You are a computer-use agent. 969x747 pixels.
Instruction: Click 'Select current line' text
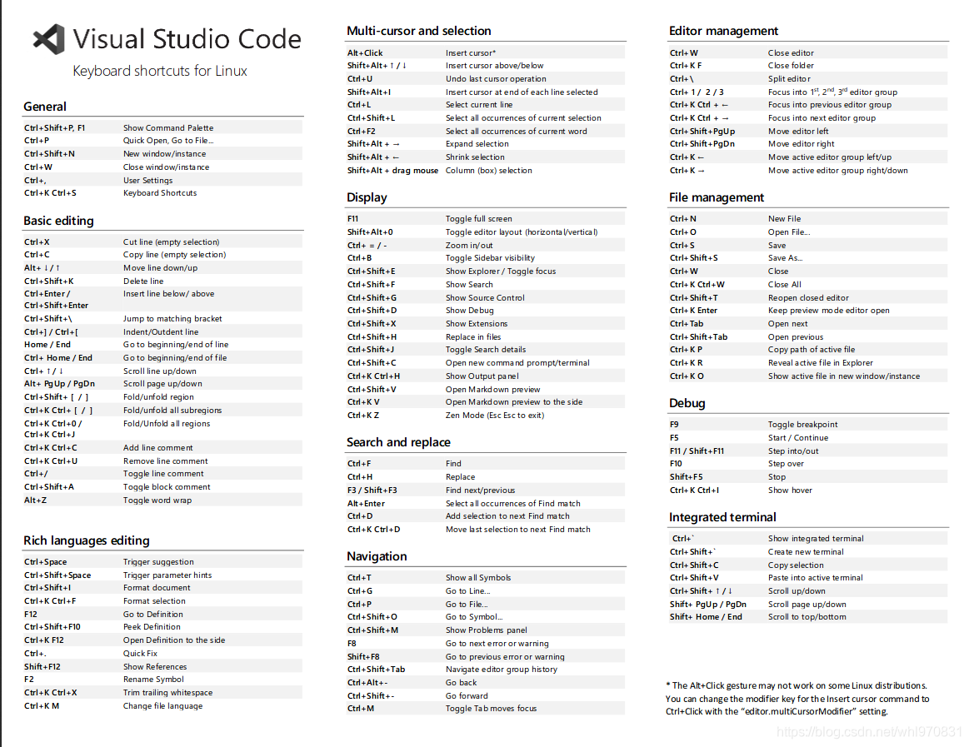(x=479, y=105)
